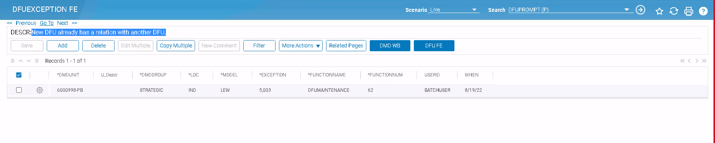Screen dimensions: 715x143
Task: Click the Go To link
Action: click(x=47, y=23)
